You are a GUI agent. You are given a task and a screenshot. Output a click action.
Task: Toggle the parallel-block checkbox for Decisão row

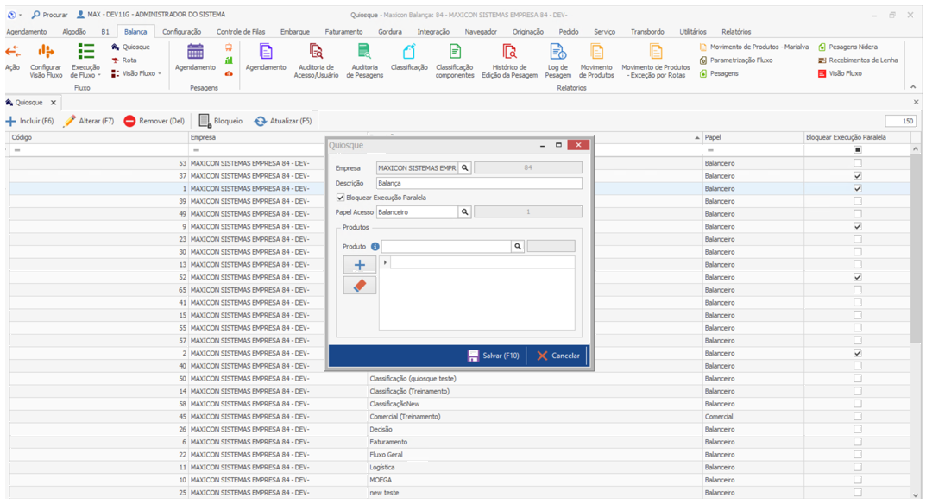858,429
